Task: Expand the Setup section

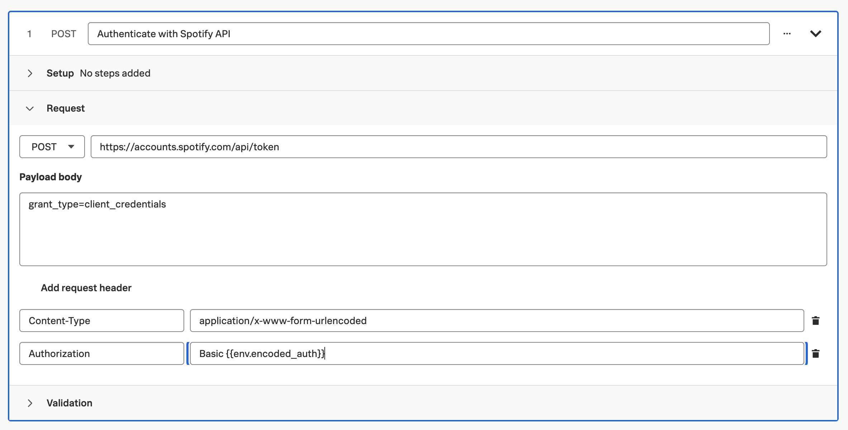Action: pyautogui.click(x=30, y=73)
